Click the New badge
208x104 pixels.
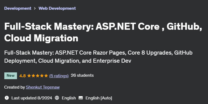(11, 76)
